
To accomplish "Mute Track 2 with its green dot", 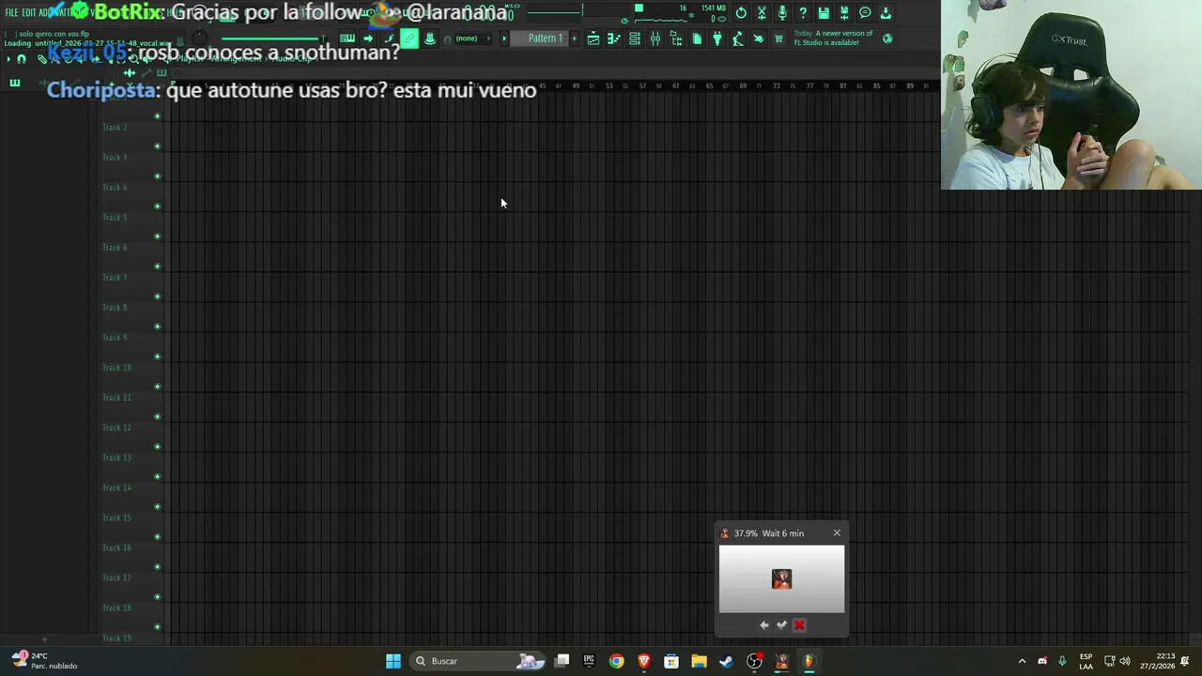I will point(157,146).
